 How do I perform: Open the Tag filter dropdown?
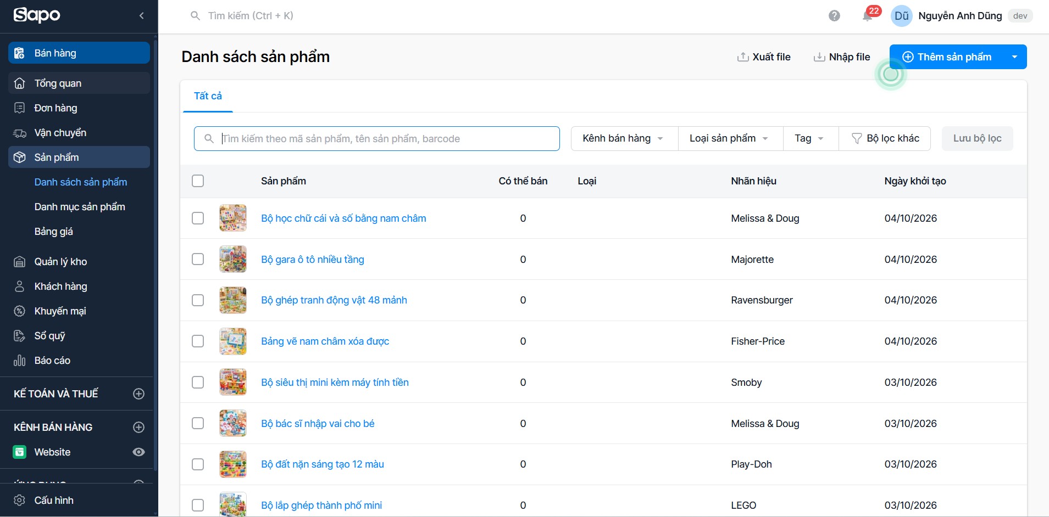tap(811, 138)
